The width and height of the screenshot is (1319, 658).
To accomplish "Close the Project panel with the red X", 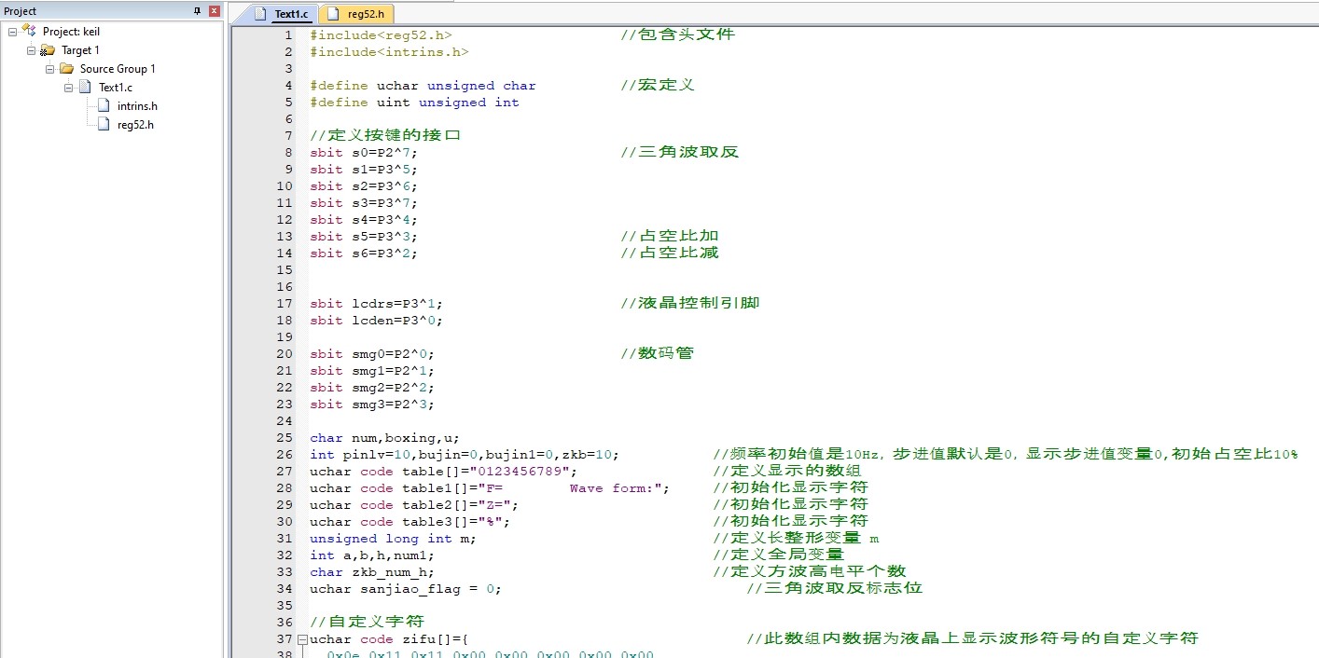I will click(215, 11).
